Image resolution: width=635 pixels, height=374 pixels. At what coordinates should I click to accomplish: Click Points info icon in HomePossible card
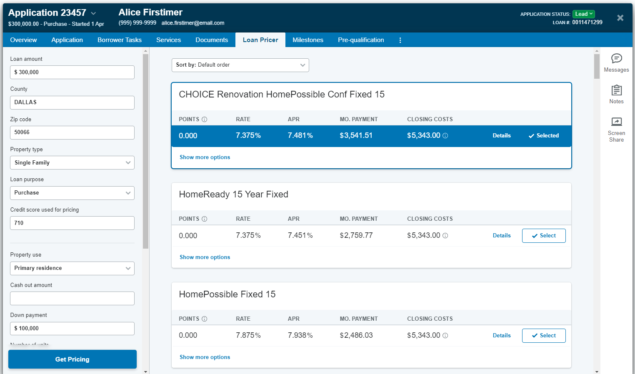tap(204, 319)
